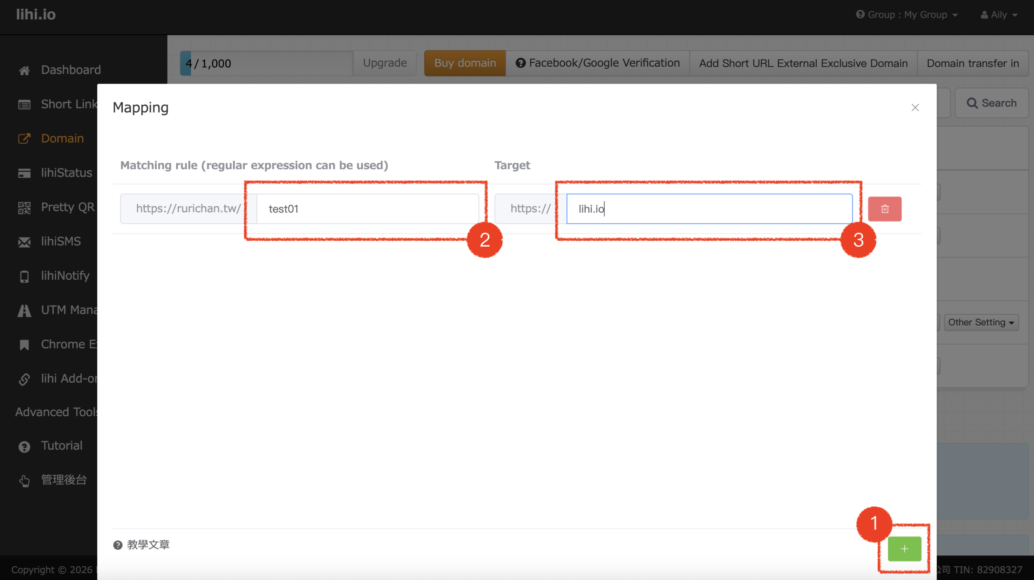1034x580 pixels.
Task: Click the matching rule test01 input field
Action: [368, 209]
